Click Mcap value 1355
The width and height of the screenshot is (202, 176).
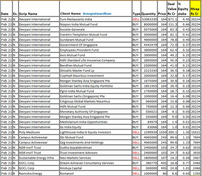[195, 173]
